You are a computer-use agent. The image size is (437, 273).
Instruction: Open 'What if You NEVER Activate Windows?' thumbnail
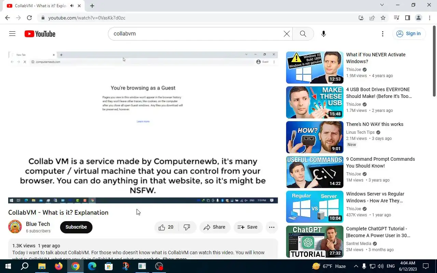pyautogui.click(x=315, y=68)
